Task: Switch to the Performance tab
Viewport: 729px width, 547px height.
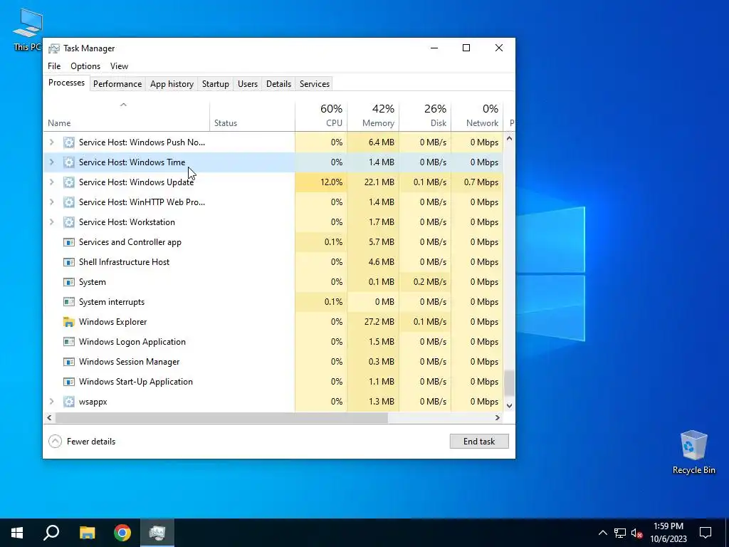Action: click(117, 84)
